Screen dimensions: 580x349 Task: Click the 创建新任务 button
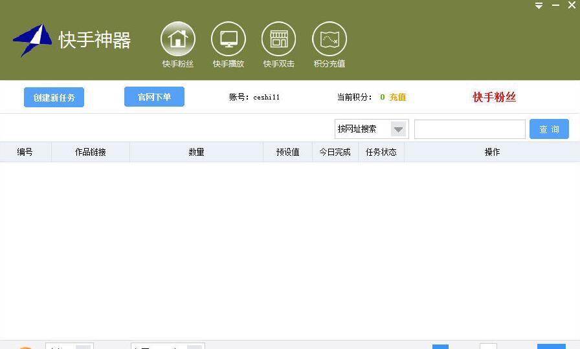click(54, 98)
